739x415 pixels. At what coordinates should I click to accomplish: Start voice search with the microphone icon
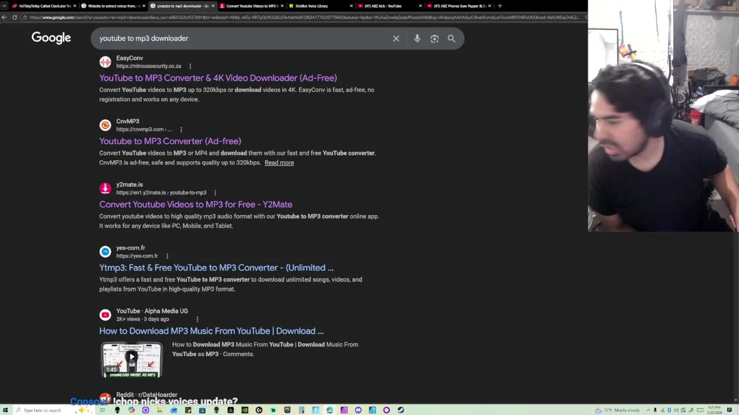(417, 39)
